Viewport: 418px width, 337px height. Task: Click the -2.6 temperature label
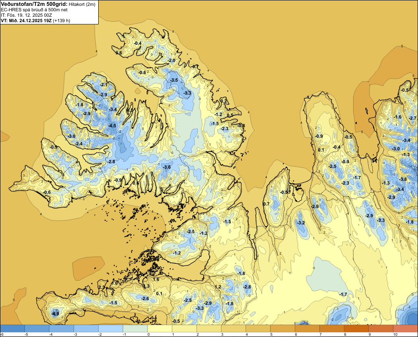[145, 298]
